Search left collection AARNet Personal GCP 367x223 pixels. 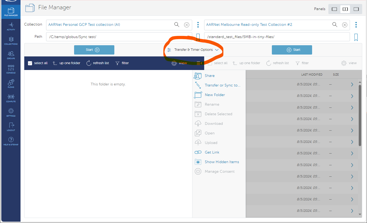pyautogui.click(x=177, y=24)
